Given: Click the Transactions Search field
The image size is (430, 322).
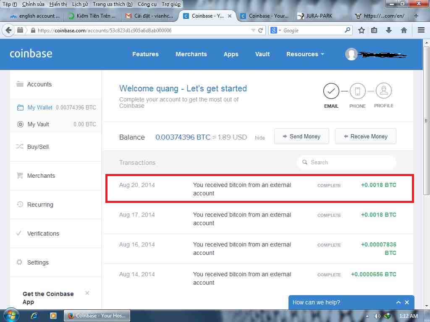Looking at the screenshot, I should click(346, 162).
